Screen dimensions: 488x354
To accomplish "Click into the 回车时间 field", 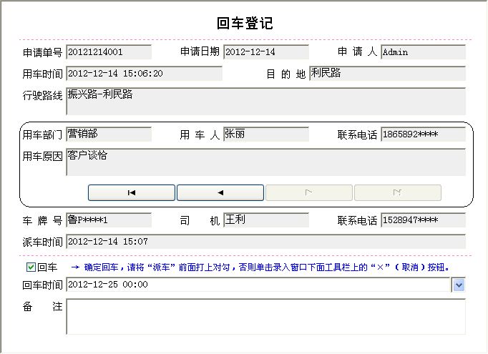I will tap(258, 285).
